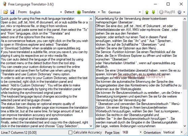Open the settings gear dropdown arrow

[184, 12]
